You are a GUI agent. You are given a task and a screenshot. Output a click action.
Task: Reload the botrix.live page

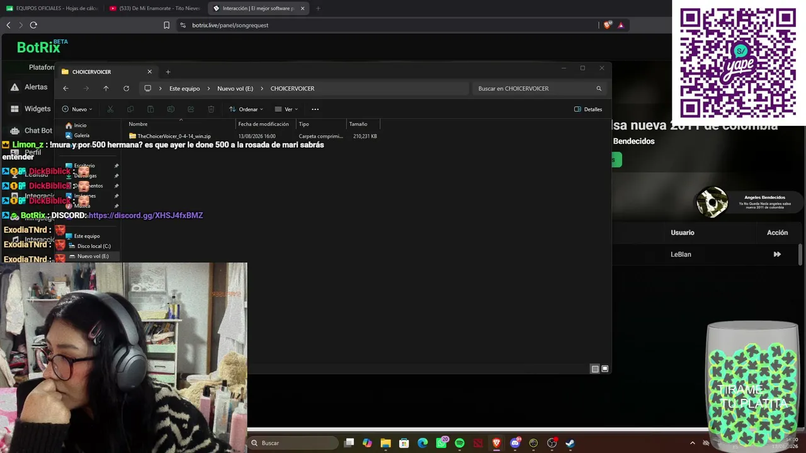(33, 25)
